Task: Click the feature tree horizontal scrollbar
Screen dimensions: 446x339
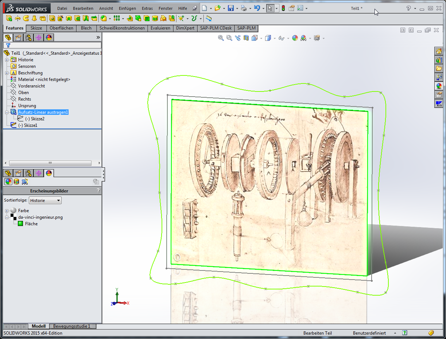Action: point(50,163)
